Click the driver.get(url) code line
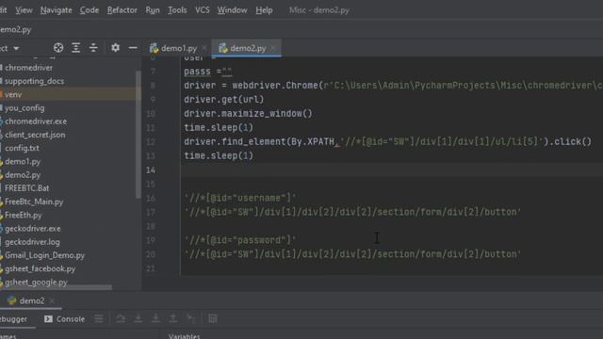This screenshot has height=339, width=603. coord(224,100)
